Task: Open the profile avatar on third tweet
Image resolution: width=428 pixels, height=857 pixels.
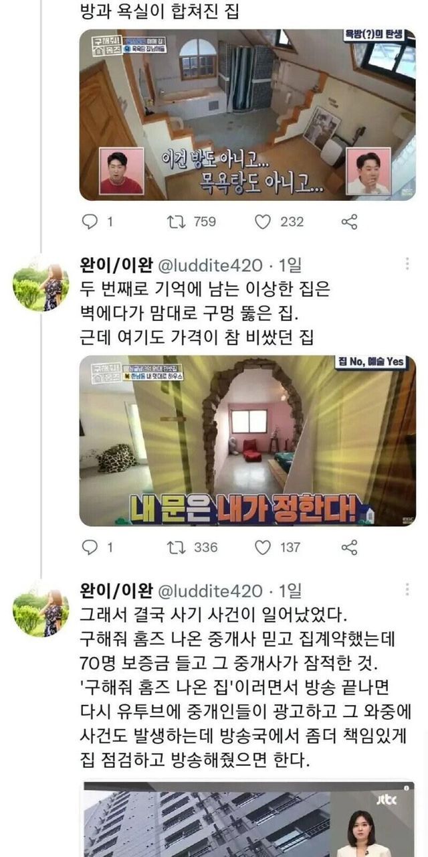Action: pos(41,612)
